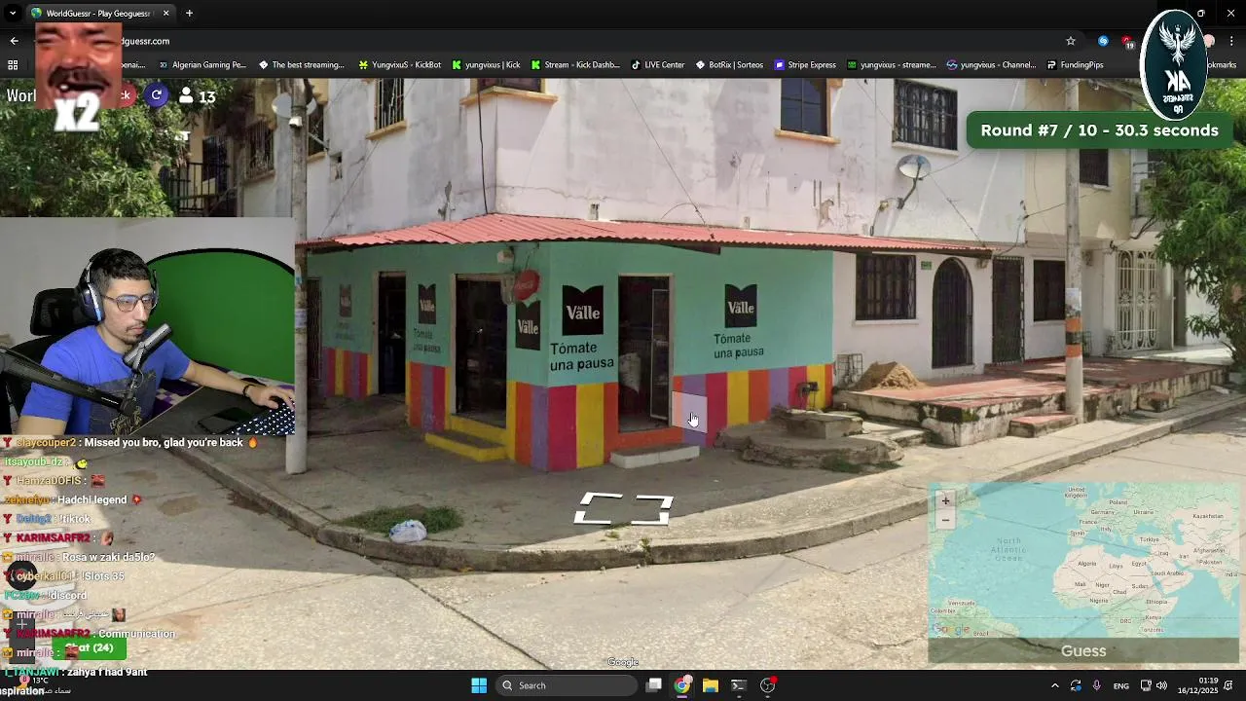Click the microphone tray icon
Screen dimensions: 1246x701
[1097, 685]
